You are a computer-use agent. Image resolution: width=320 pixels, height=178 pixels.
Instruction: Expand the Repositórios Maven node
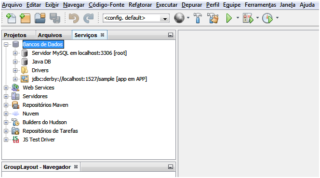coord(6,105)
